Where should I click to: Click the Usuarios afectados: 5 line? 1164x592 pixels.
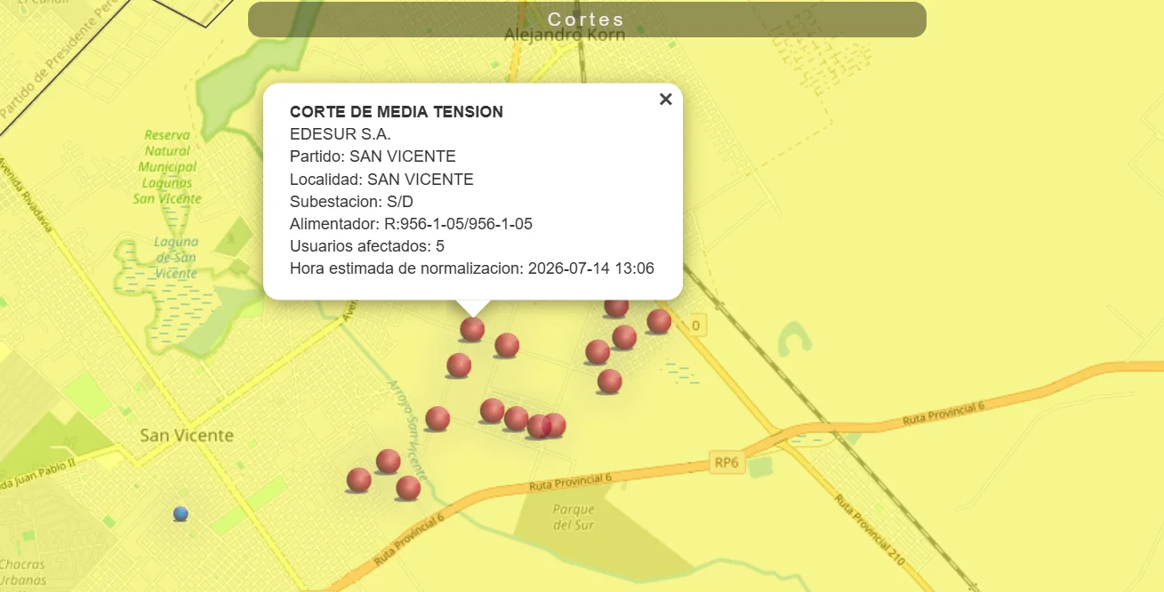click(367, 246)
